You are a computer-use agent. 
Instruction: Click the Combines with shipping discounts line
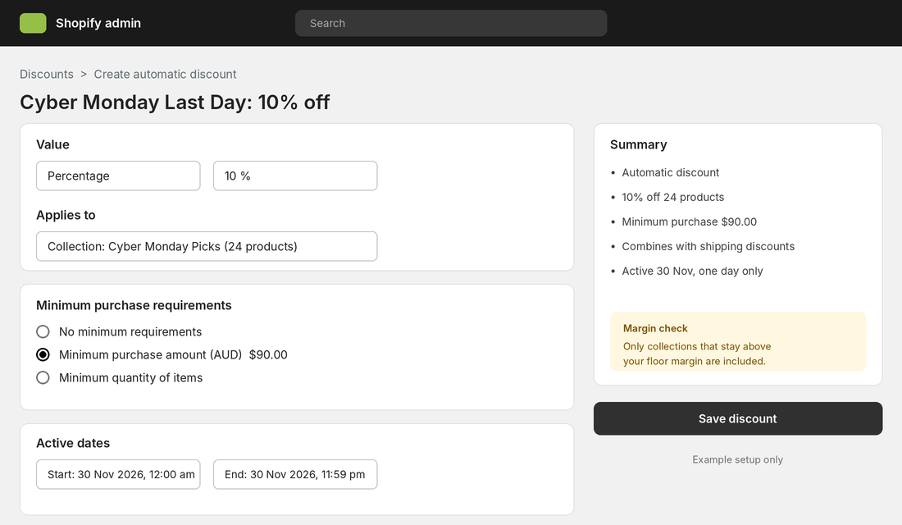(708, 246)
